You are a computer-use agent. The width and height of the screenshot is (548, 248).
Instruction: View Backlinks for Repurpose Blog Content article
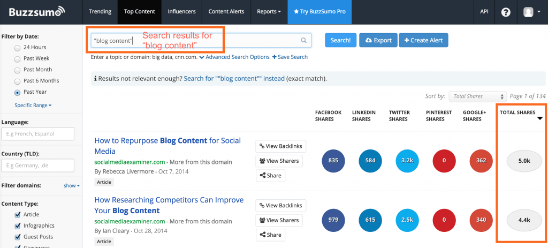tap(281, 146)
